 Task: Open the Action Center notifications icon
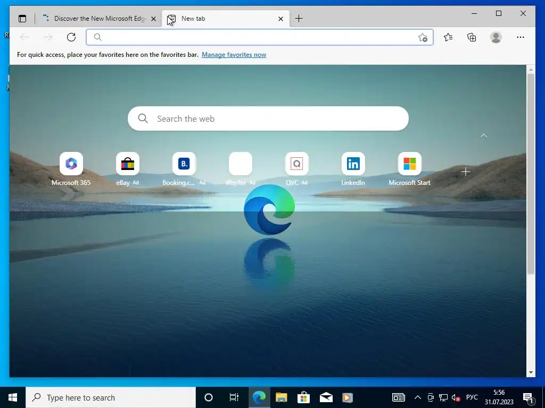tap(529, 398)
